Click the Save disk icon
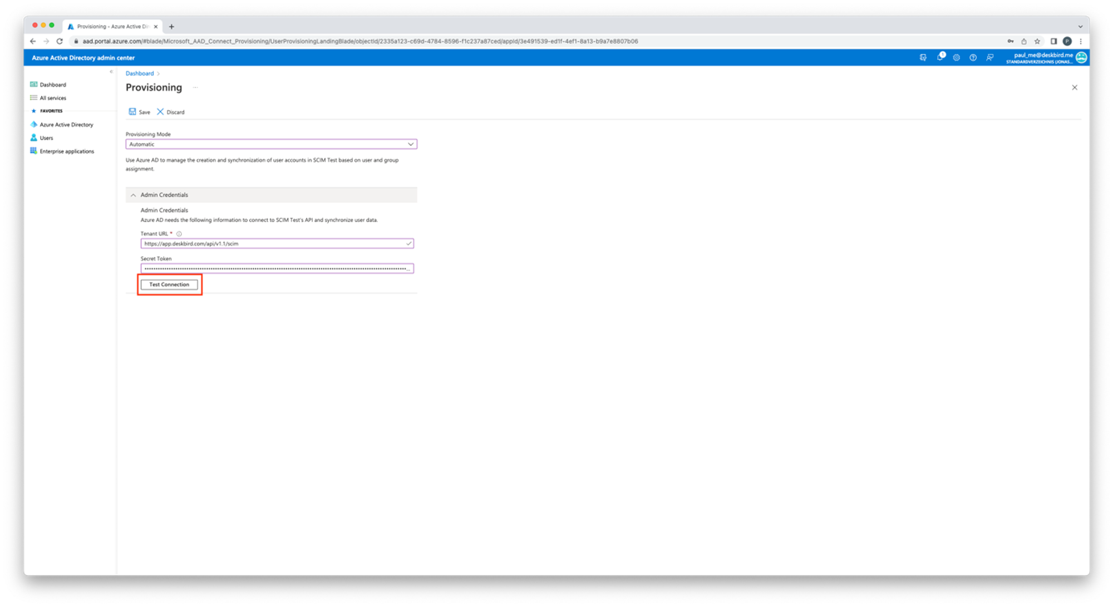This screenshot has width=1113, height=606. tap(132, 112)
